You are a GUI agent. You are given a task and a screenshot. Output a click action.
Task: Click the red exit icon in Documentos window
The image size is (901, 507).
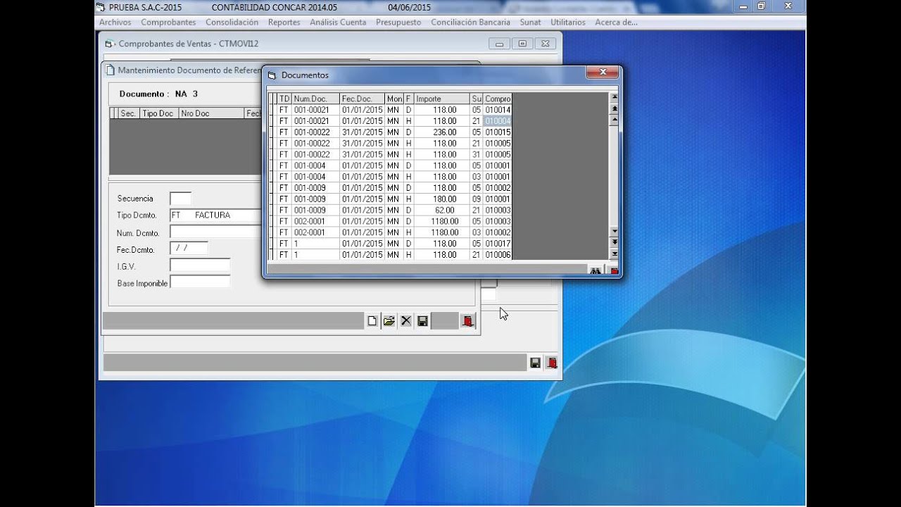(614, 270)
